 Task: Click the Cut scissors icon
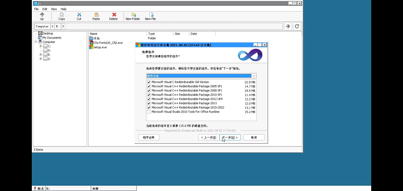[x=79, y=15]
